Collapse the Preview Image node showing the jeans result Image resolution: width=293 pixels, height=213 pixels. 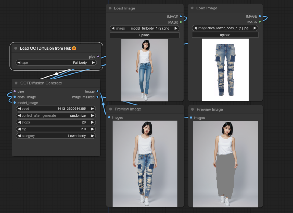110,109
